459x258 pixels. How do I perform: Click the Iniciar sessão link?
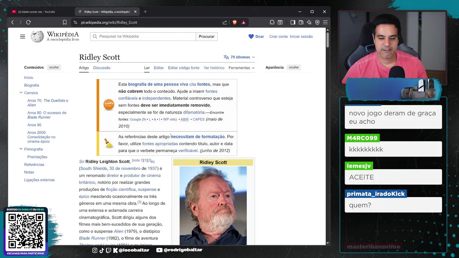point(301,37)
